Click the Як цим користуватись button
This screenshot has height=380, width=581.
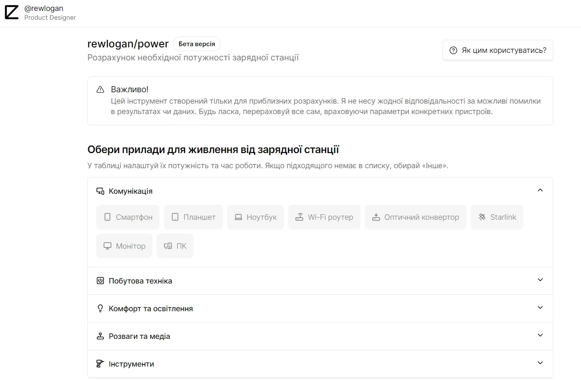(x=497, y=50)
